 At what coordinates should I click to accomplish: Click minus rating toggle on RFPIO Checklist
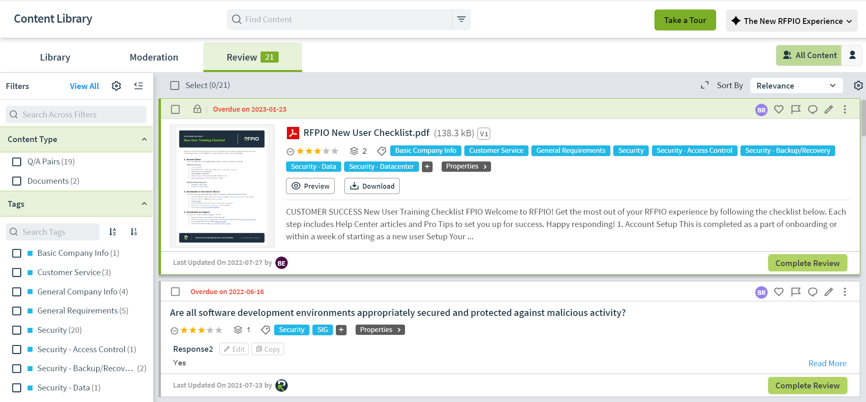(x=290, y=152)
